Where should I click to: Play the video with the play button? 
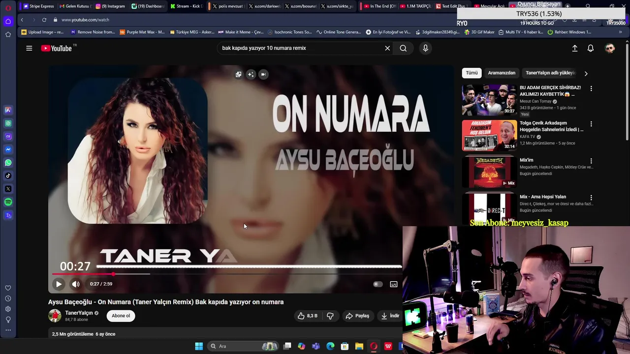(x=59, y=284)
